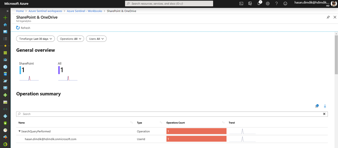Go to Azure Home via sidebar house icon

[5, 25]
